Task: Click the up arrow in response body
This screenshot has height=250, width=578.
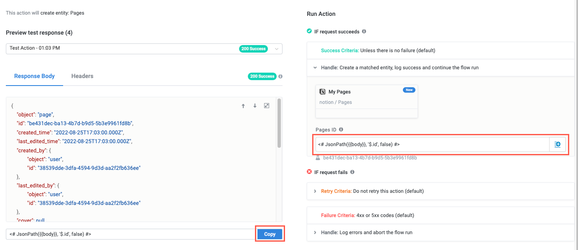Action: (243, 106)
